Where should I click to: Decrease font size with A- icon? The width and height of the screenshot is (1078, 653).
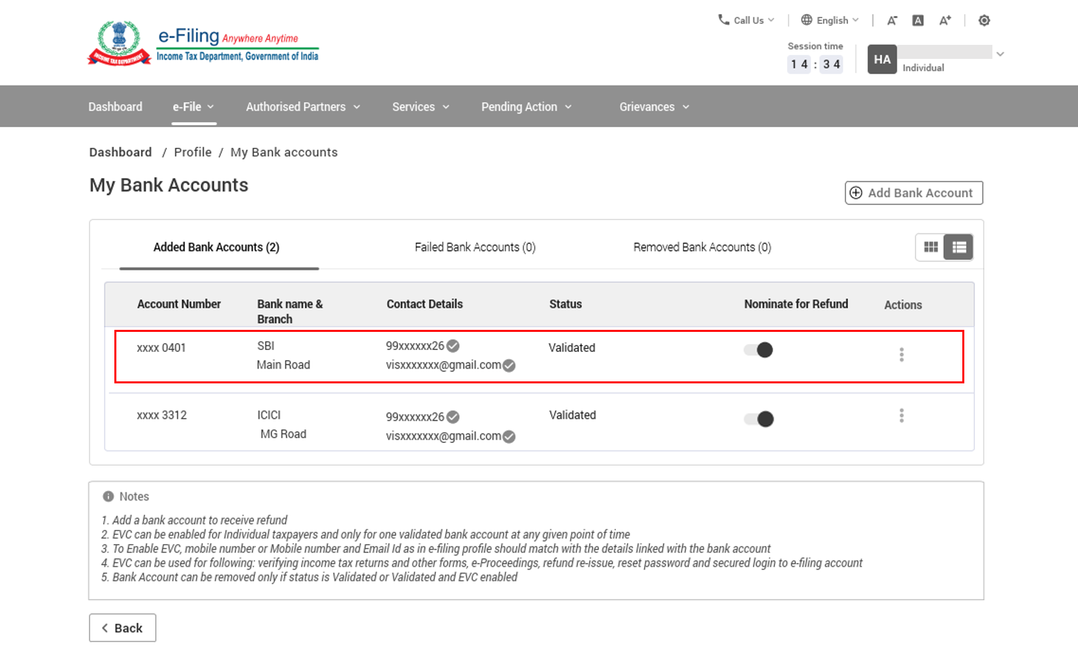891,21
